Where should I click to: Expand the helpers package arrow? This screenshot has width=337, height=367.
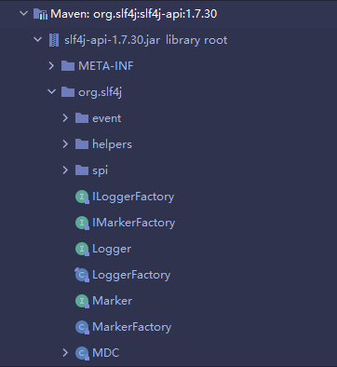[65, 144]
